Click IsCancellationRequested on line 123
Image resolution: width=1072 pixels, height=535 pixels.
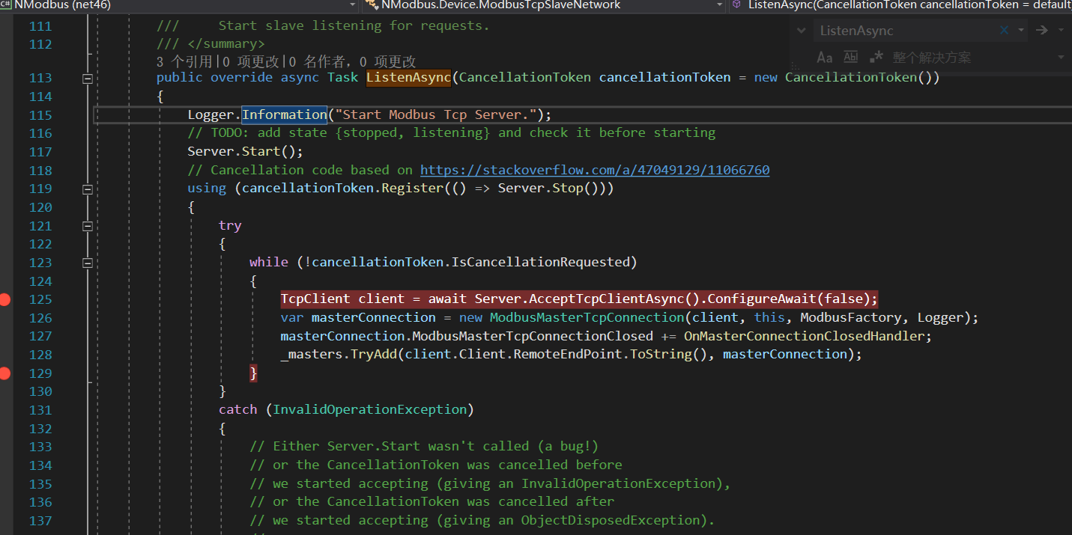(540, 263)
